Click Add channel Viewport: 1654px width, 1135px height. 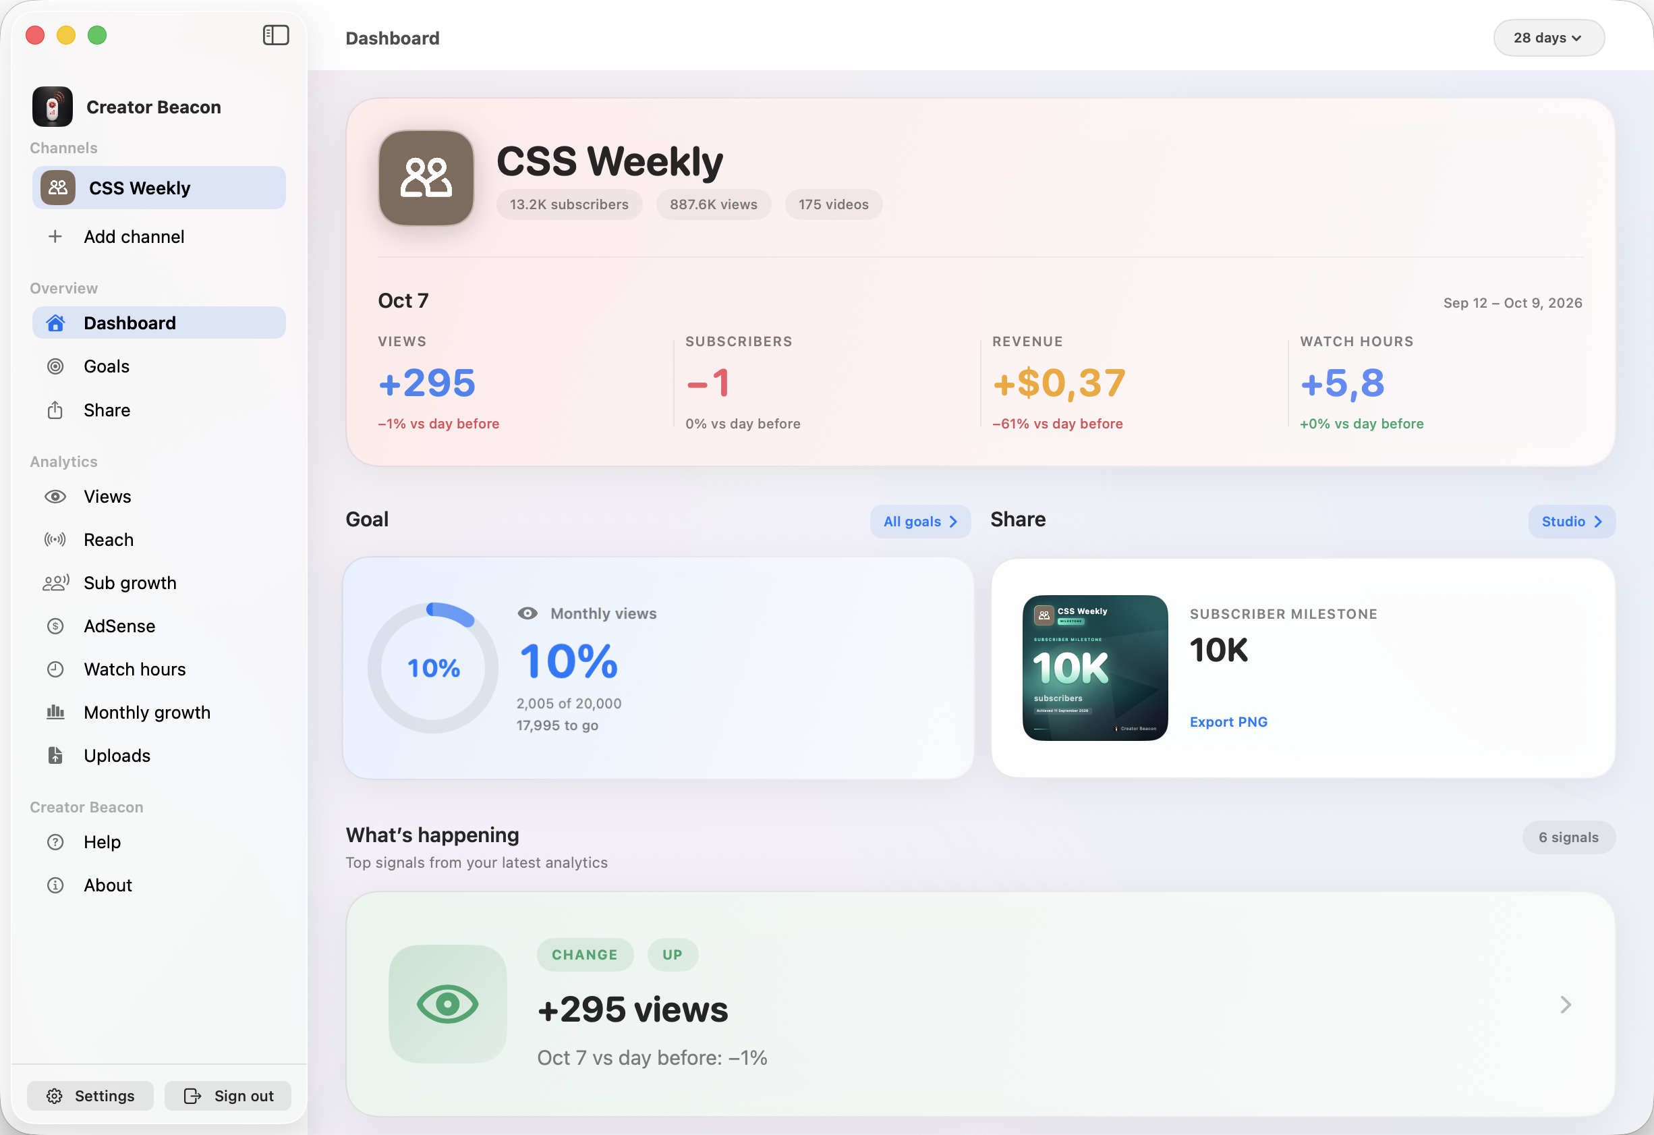pos(159,236)
